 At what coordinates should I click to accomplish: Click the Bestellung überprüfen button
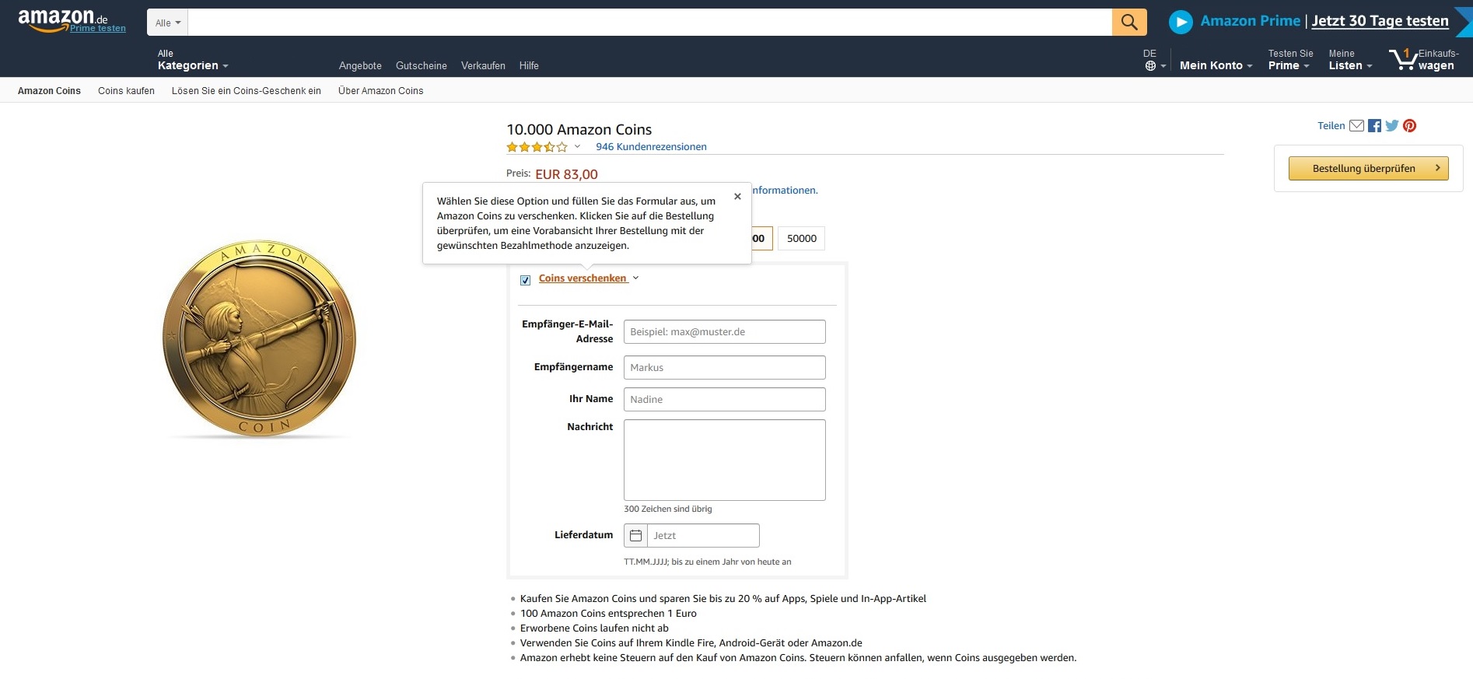(x=1368, y=168)
